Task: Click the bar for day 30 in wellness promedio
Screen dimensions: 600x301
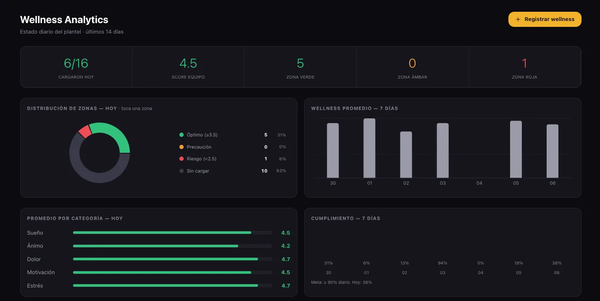Action: pyautogui.click(x=333, y=150)
